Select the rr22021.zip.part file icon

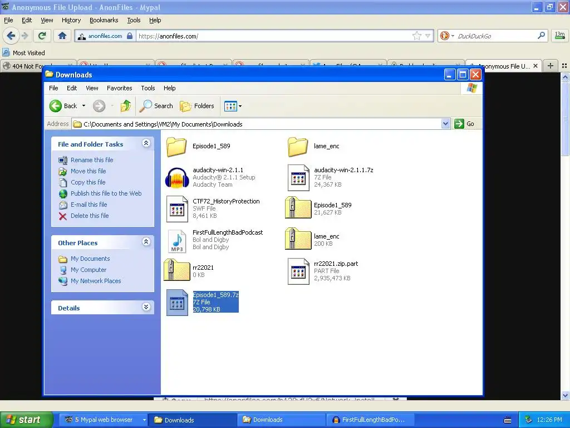pyautogui.click(x=298, y=271)
